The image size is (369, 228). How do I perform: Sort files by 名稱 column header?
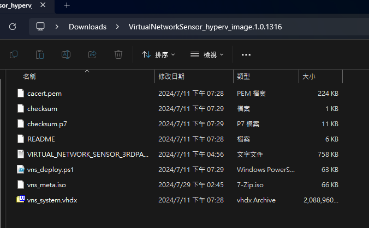point(29,77)
